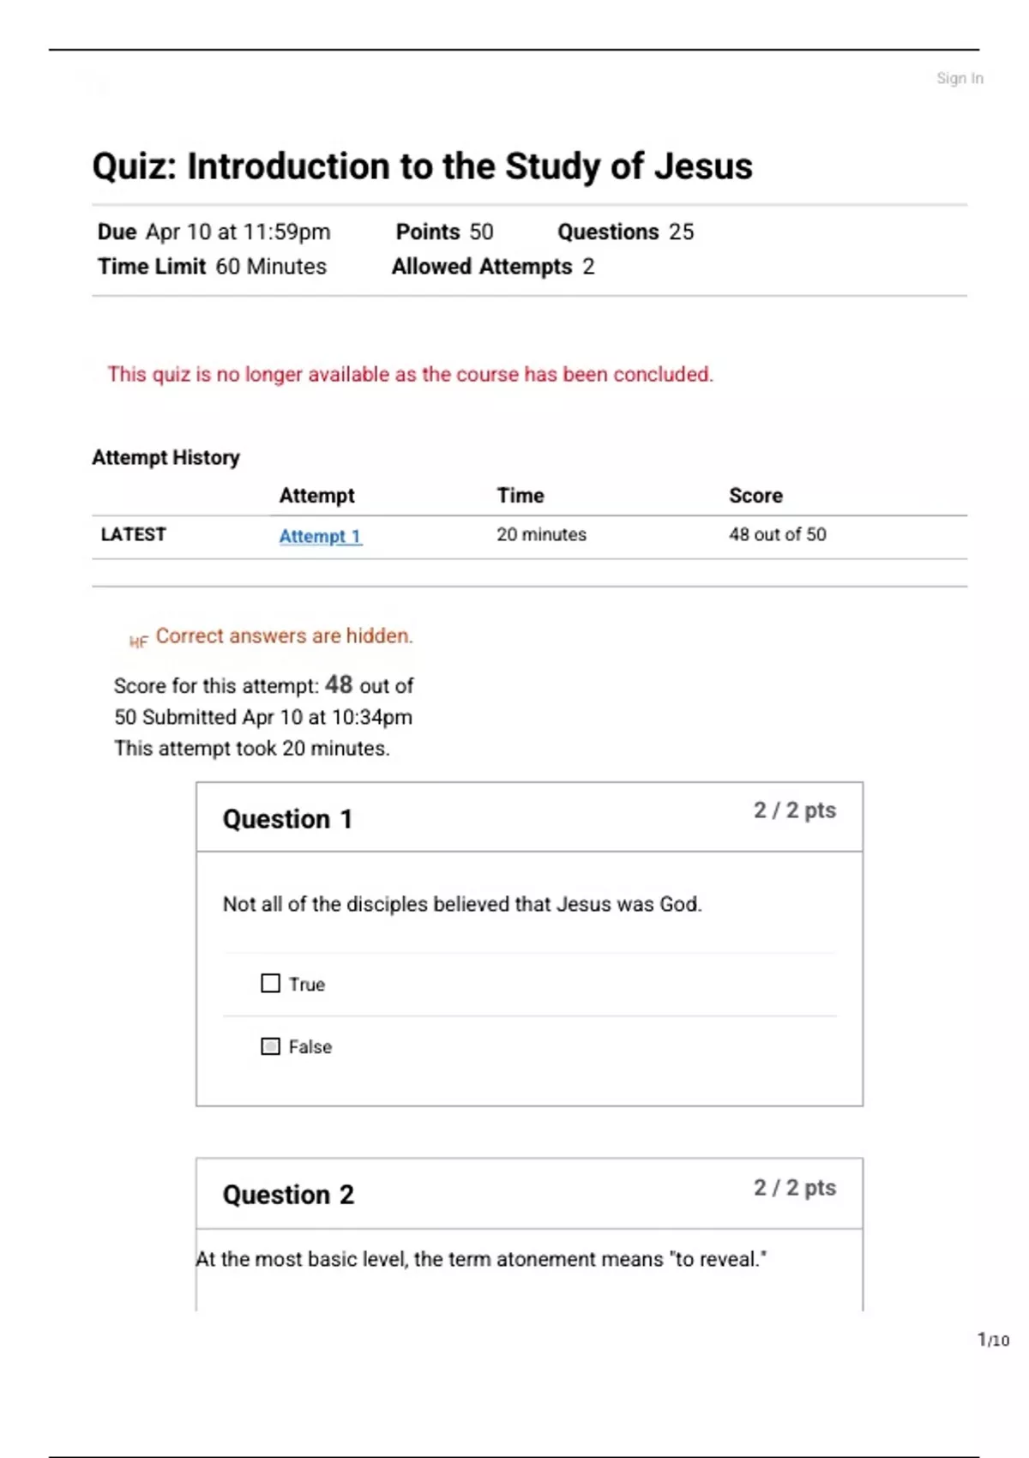
Task: Click the Time Limit 60 Minutes text
Action: pyautogui.click(x=212, y=267)
